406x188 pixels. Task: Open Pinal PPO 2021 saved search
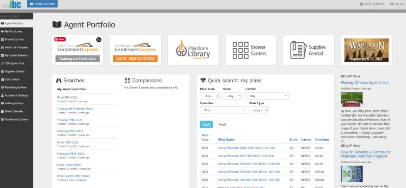67,97
